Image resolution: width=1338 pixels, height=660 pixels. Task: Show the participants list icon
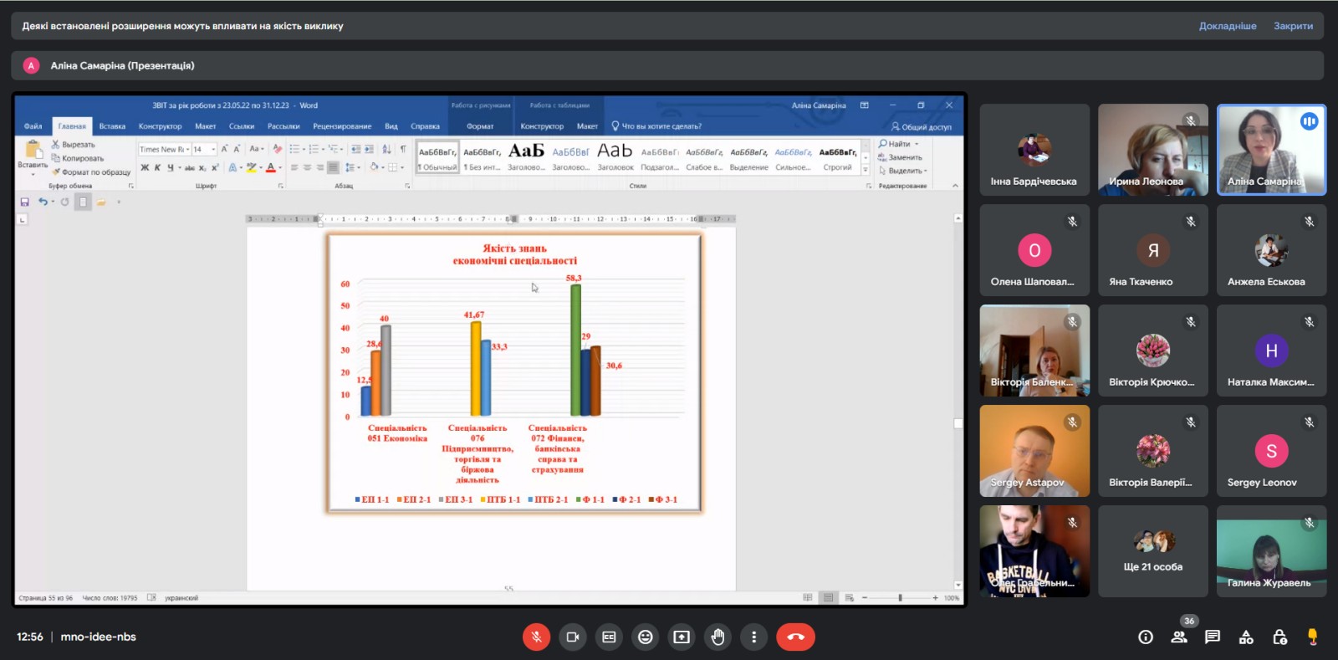[1179, 637]
